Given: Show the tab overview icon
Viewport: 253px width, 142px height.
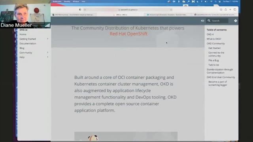Looking at the screenshot, I should [x=235, y=9].
